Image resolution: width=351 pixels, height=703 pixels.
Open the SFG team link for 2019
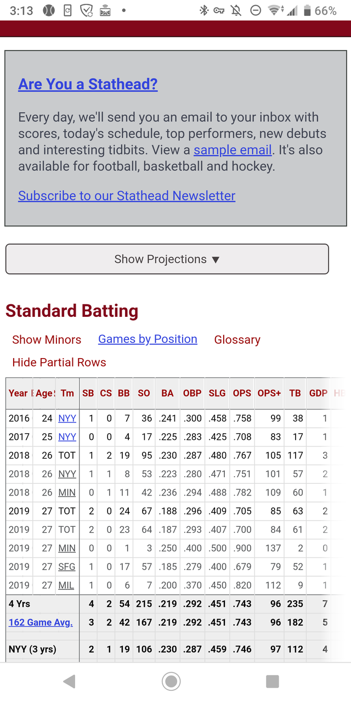[67, 567]
